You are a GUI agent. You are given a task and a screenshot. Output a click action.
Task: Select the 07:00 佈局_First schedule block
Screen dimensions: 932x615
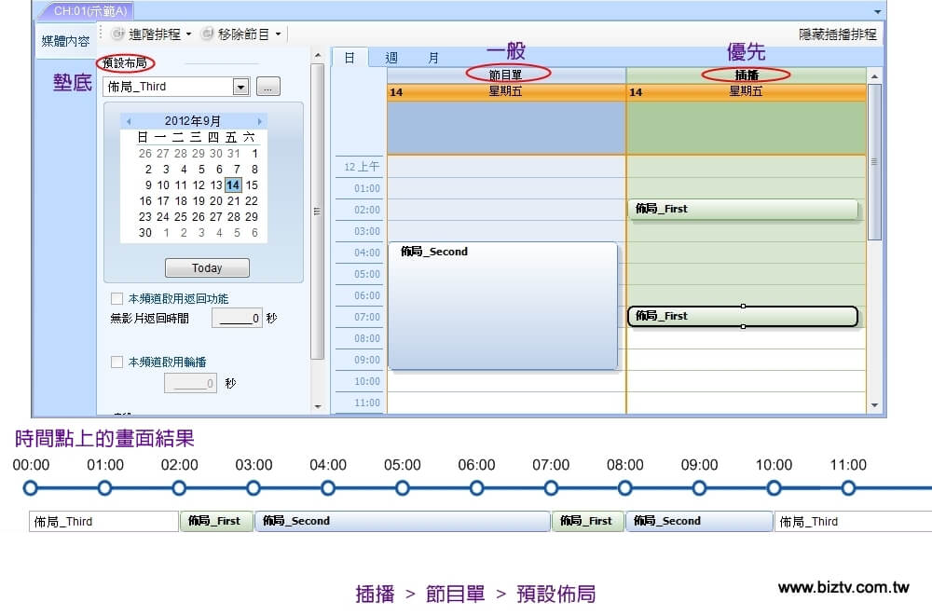742,317
